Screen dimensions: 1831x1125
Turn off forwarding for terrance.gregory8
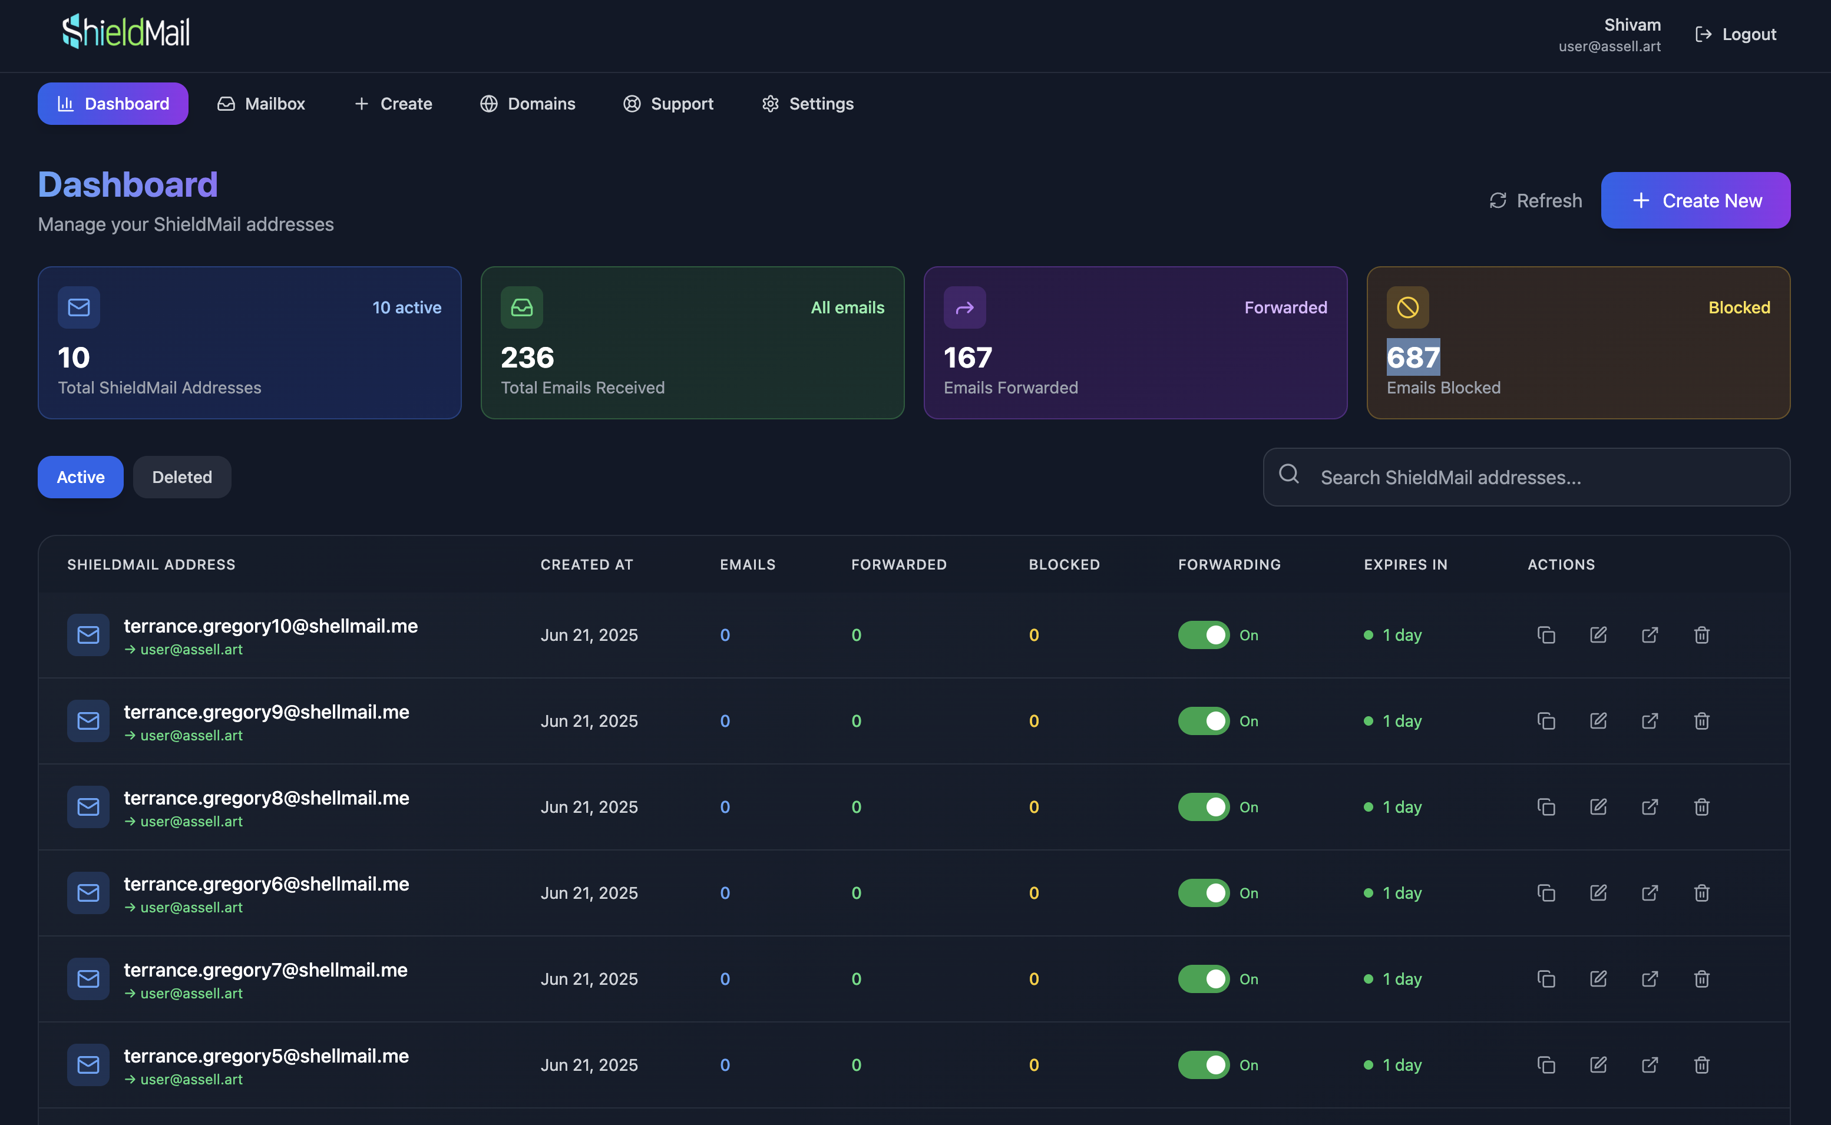(x=1203, y=806)
